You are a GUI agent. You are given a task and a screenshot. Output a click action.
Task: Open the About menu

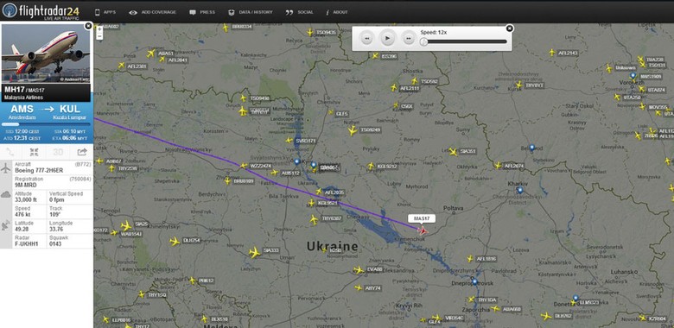tap(337, 12)
